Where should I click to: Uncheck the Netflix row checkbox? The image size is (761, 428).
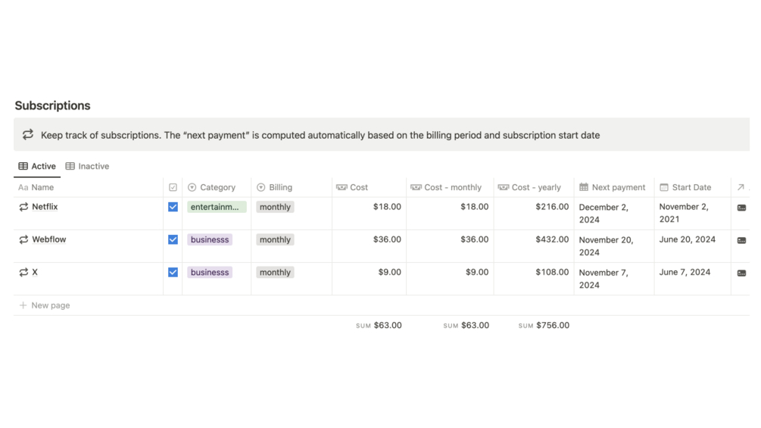coord(173,207)
